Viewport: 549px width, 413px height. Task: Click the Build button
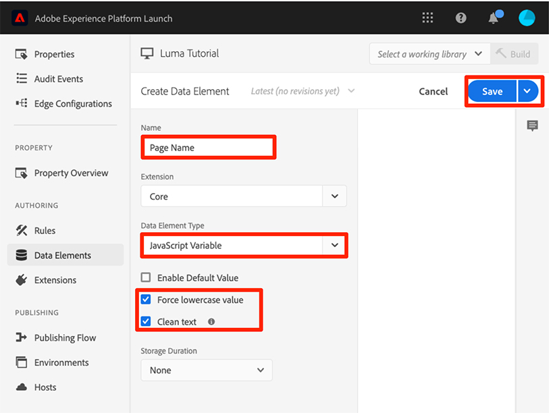coord(514,54)
